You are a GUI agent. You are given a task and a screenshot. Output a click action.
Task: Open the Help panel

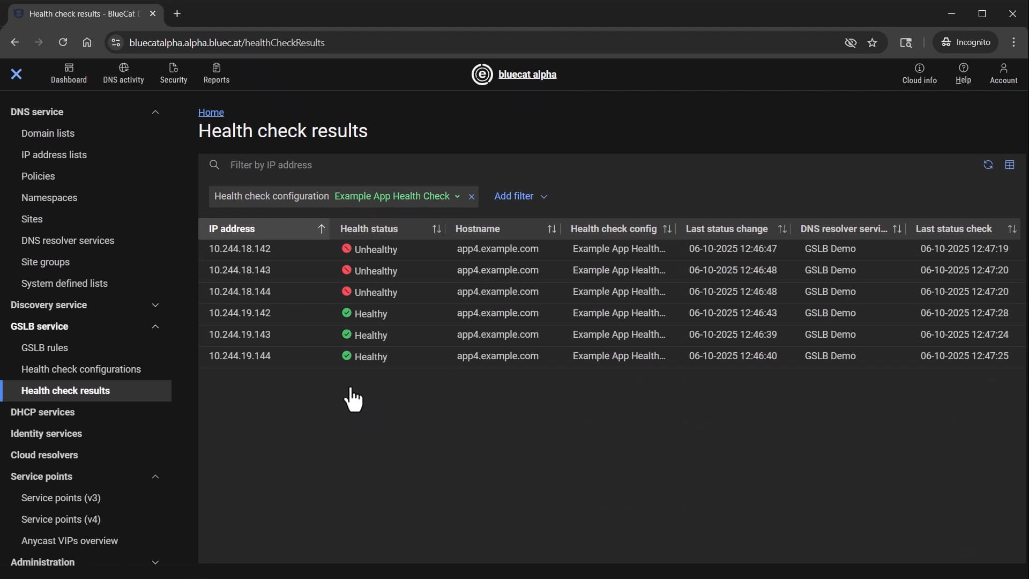(963, 73)
